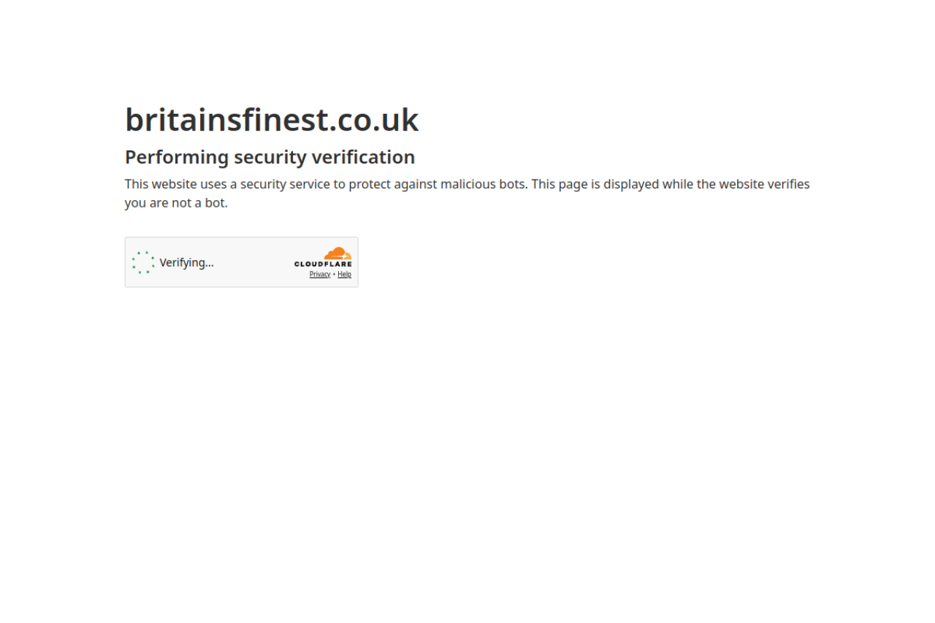Click the word "Performing" in the subheading
The image size is (935, 623).
177,157
